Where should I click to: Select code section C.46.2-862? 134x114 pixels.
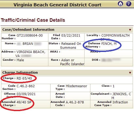coord(26,86)
